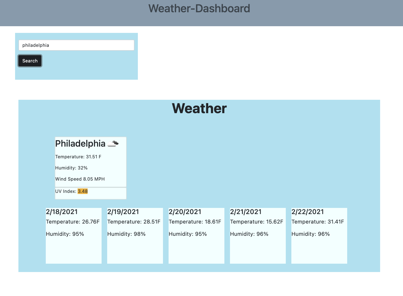Click Humidity: 95% on 2/20/2021 card
The image size is (403, 296).
coord(188,234)
